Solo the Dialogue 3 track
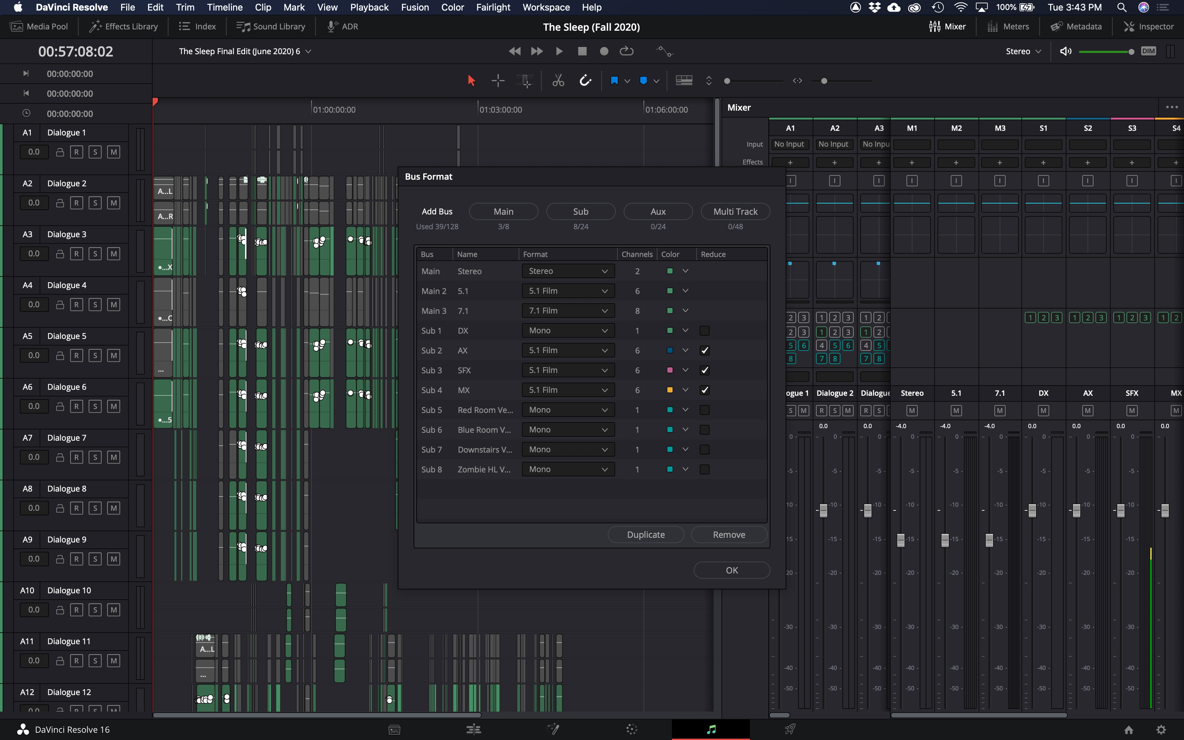The width and height of the screenshot is (1184, 740). [x=95, y=254]
